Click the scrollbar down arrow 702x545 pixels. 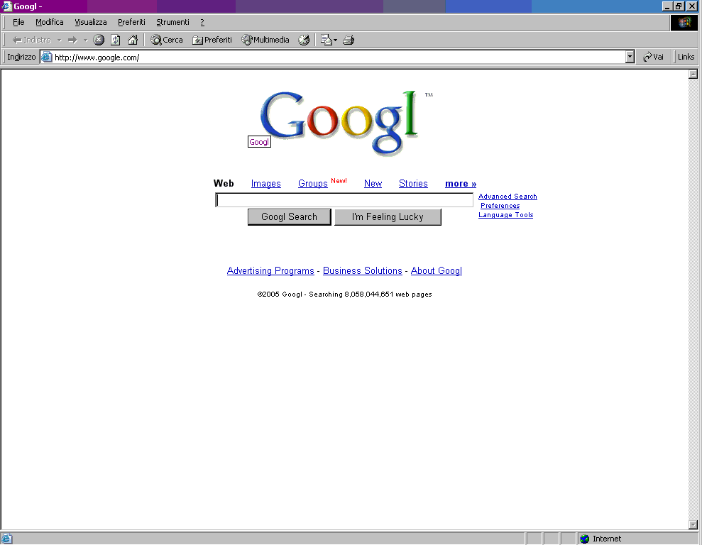[x=693, y=524]
